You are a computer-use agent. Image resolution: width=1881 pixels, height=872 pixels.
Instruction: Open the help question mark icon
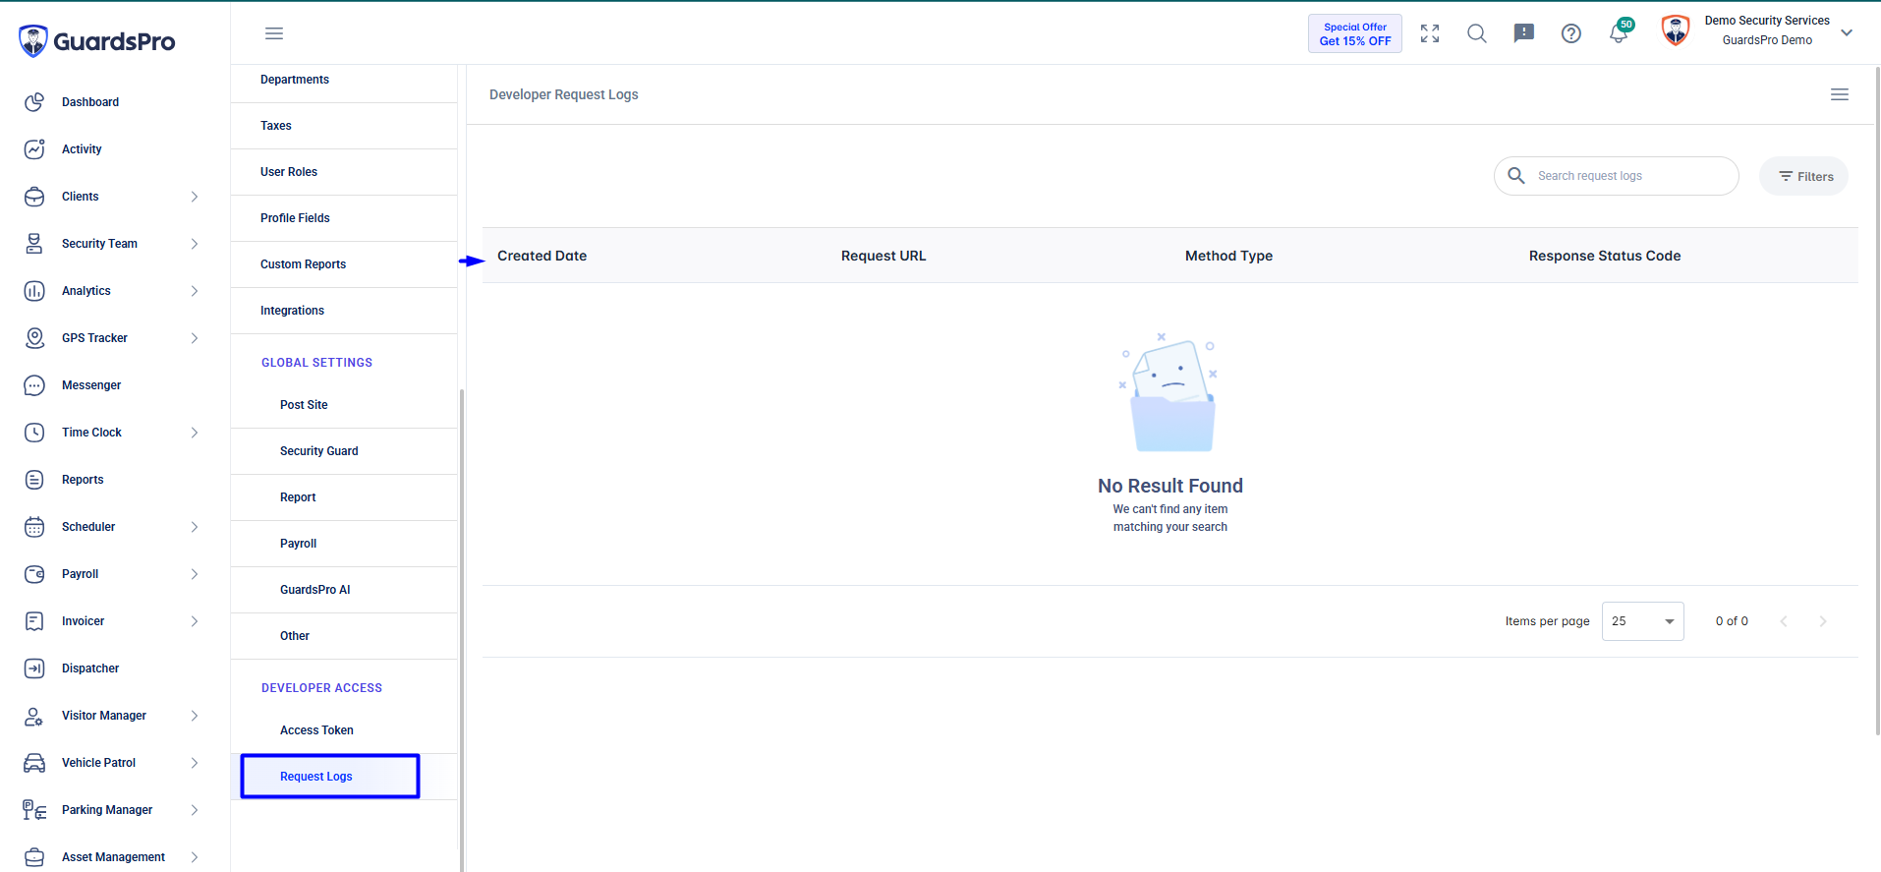pos(1571,33)
